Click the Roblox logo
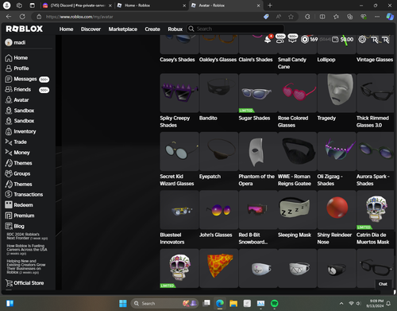 [x=24, y=29]
